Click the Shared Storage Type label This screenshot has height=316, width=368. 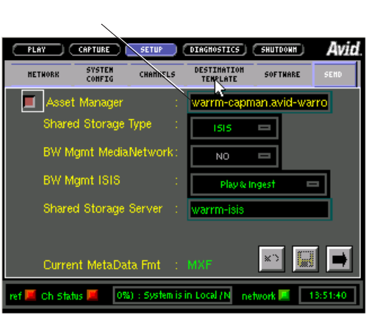coord(97,124)
